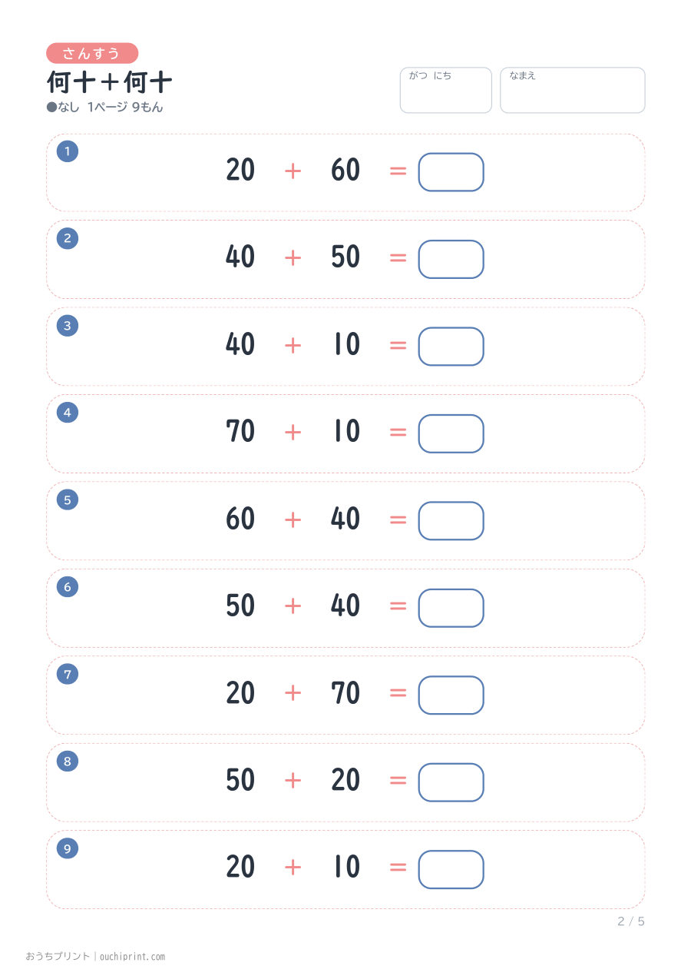Click the answer box for 20 + 60
Screen dimensions: 691x979
click(x=451, y=172)
